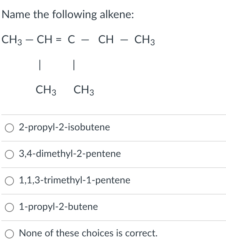Click the '2-propyl-2-isobutene' answer label text

click(x=64, y=128)
